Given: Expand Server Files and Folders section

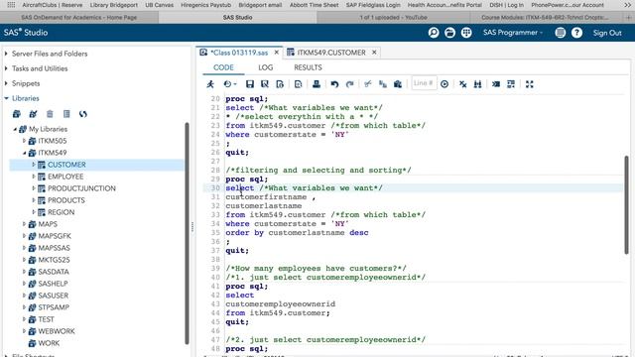Looking at the screenshot, I should click(x=7, y=54).
